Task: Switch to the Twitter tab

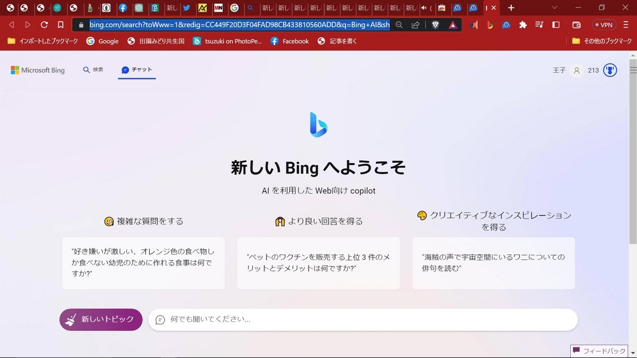Action: click(x=186, y=8)
